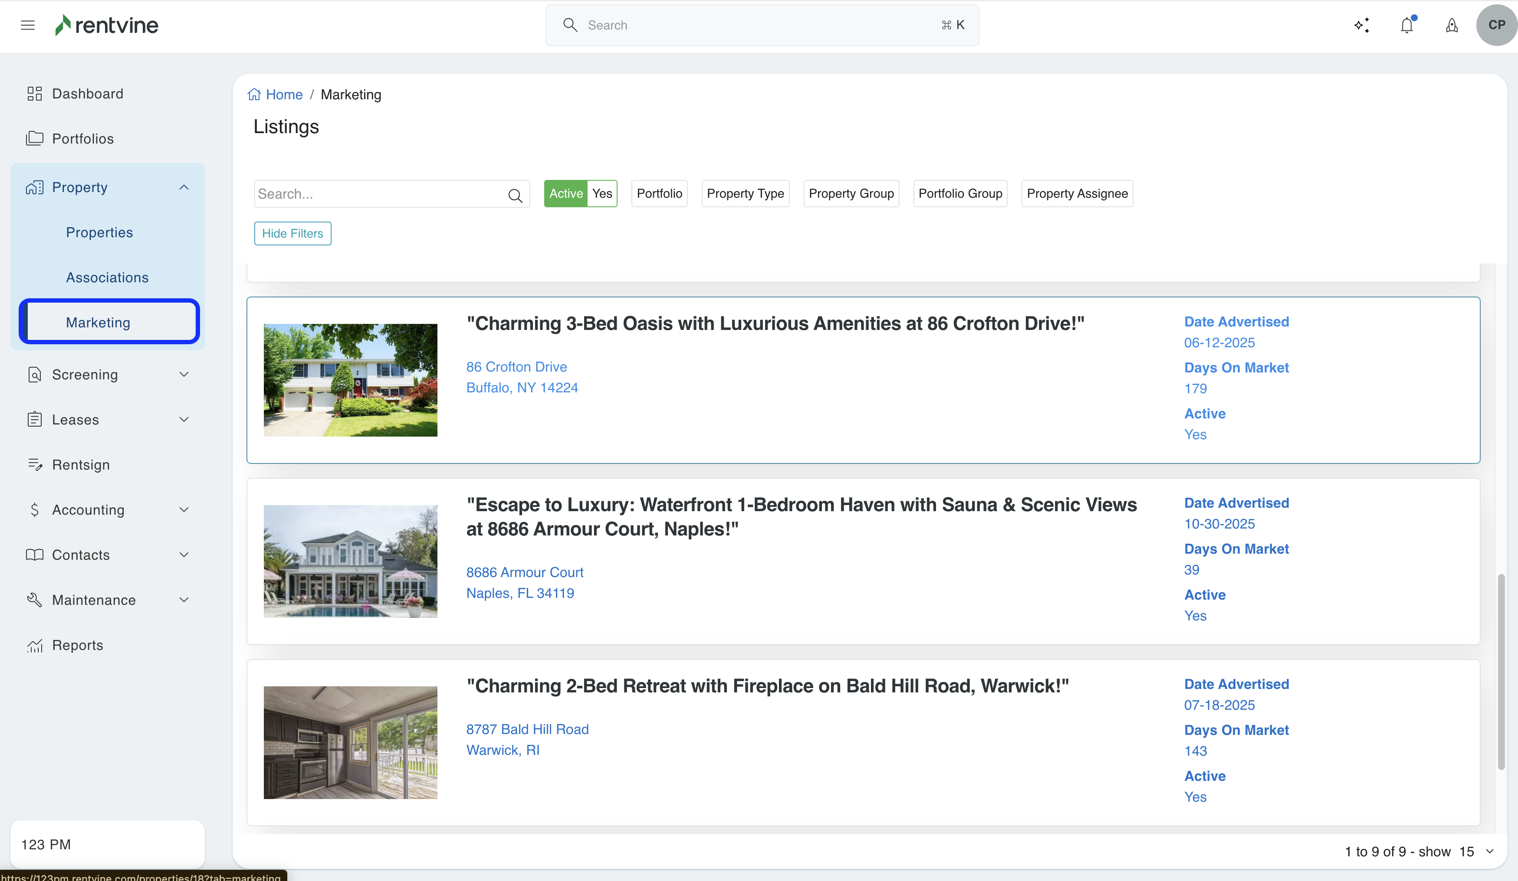
Task: Click the listings search magnifier icon
Action: pos(515,195)
